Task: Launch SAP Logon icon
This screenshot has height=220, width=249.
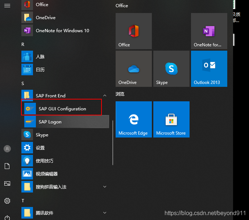Action: 30,122
